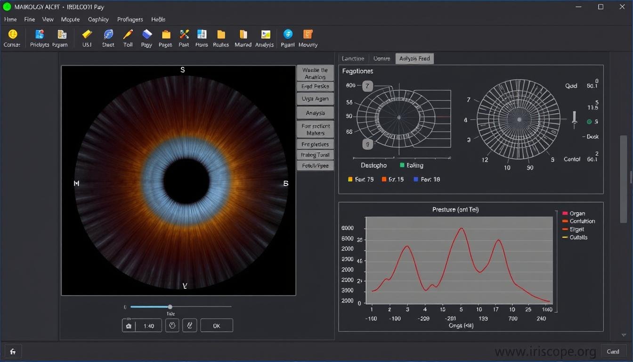Select the Lanctine tab
The height and width of the screenshot is (362, 633).
click(353, 58)
